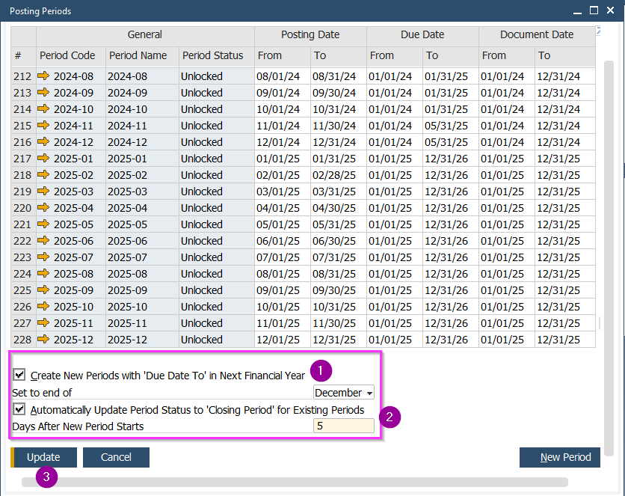The image size is (625, 496).
Task: Uncheck Create New Periods in Next Financial Year
Action: [19, 374]
